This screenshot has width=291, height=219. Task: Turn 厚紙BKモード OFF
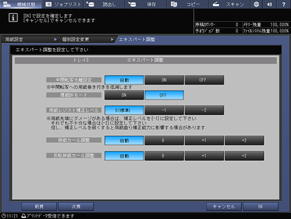(x=164, y=95)
